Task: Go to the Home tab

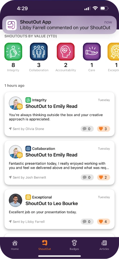Action: (15, 245)
